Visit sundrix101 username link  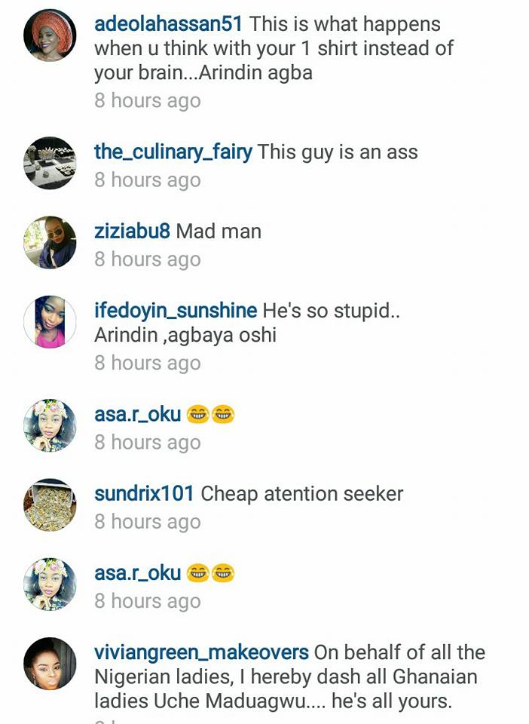click(144, 493)
